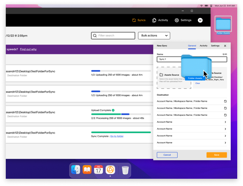Screen dimensions: 243x186
Task: Switch to Activity tab in New Sync panel
Action: [x=204, y=46]
